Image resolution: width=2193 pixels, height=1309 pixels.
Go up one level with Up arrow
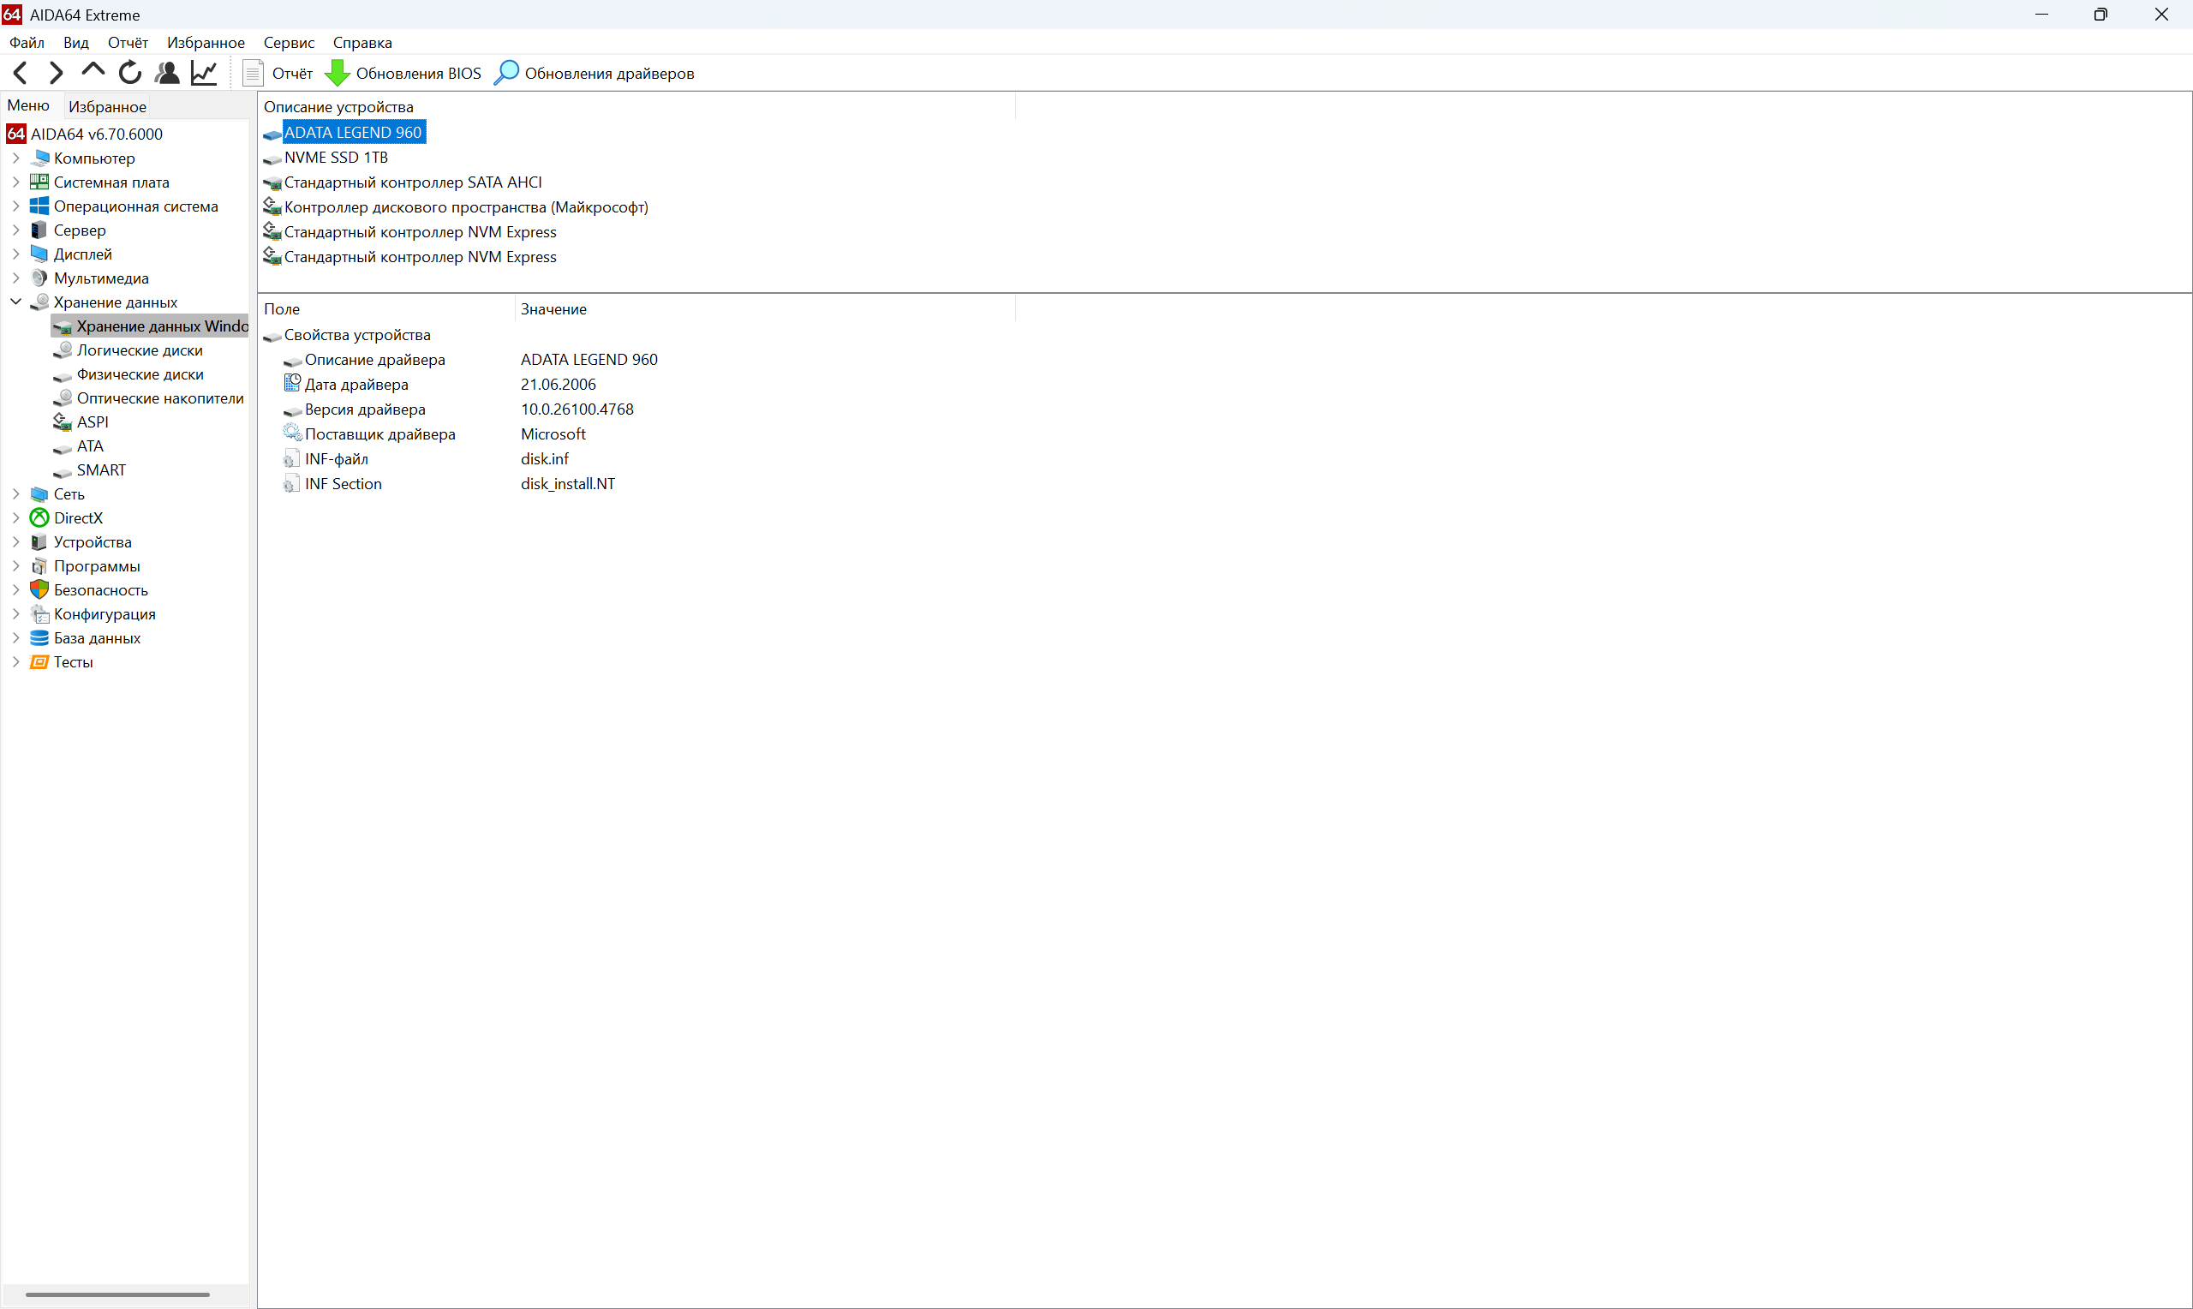coord(93,71)
